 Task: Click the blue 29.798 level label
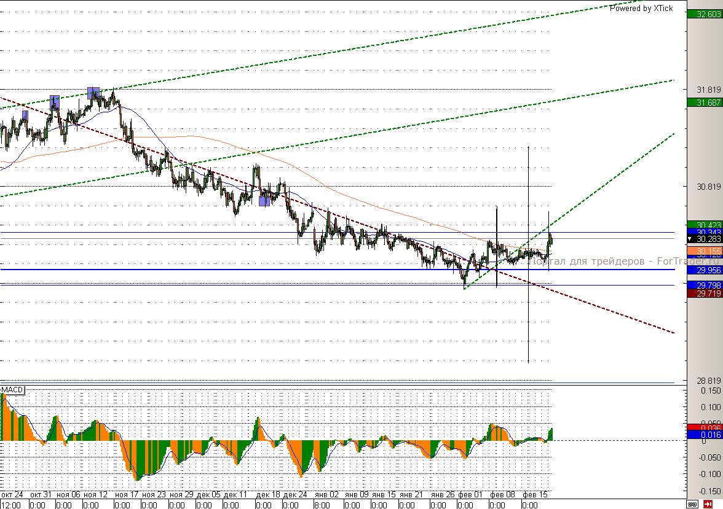pos(705,286)
